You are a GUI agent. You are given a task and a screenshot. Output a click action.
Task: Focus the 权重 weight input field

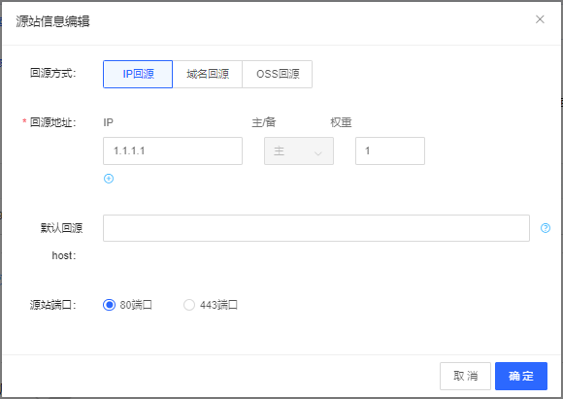390,150
